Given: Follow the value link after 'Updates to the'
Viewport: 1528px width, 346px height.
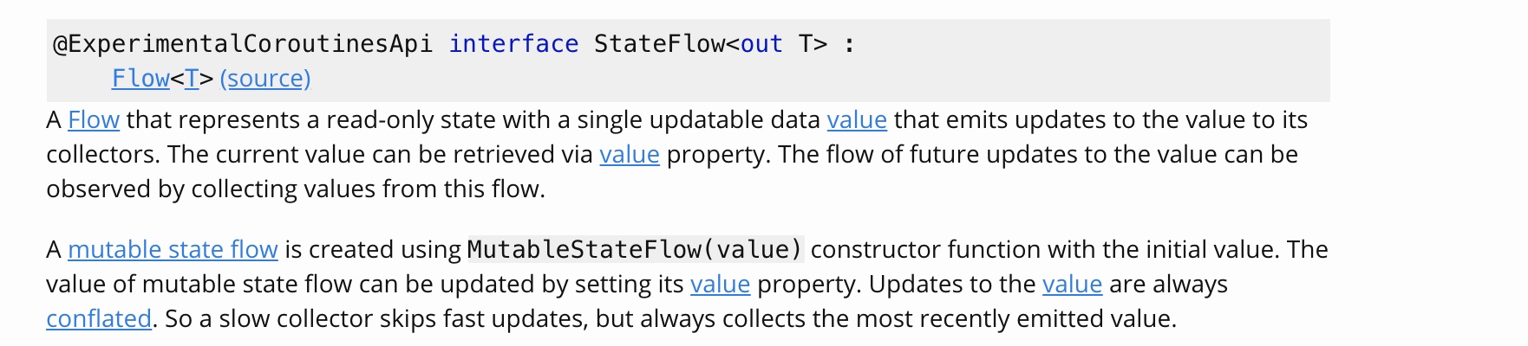Looking at the screenshot, I should 1072,284.
